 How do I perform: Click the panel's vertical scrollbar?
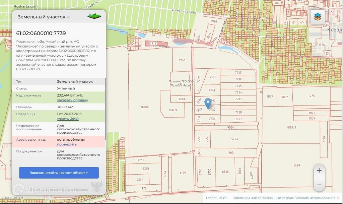coord(106,109)
